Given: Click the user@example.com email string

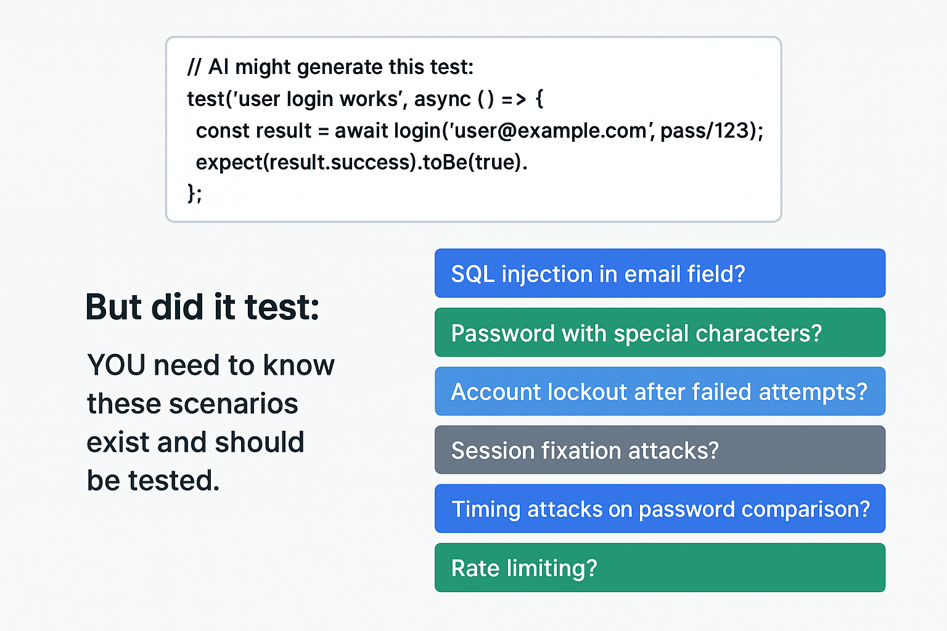Looking at the screenshot, I should click(x=551, y=131).
